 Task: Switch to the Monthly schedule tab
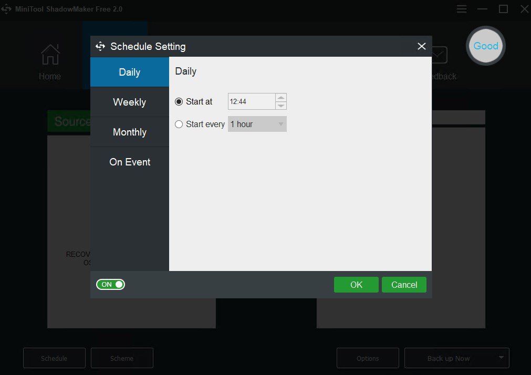(x=129, y=132)
